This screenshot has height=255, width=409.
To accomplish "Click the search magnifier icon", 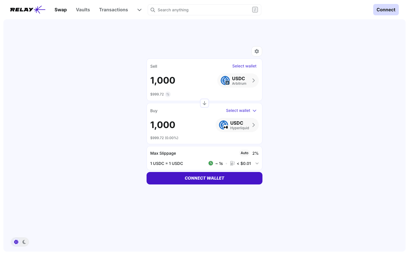I will coord(153,10).
